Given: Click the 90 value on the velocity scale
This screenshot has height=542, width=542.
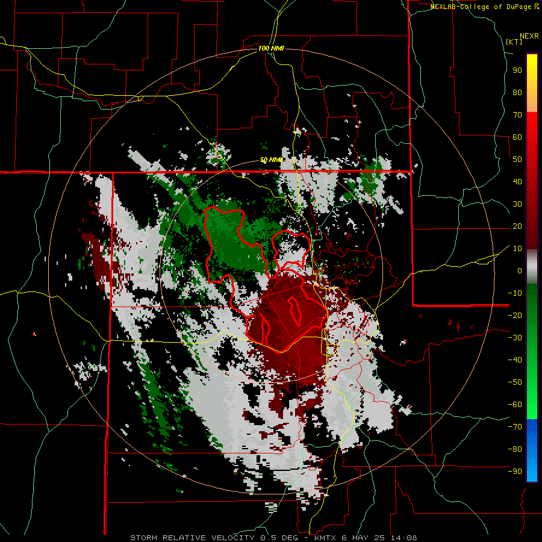Looking at the screenshot, I should [517, 70].
